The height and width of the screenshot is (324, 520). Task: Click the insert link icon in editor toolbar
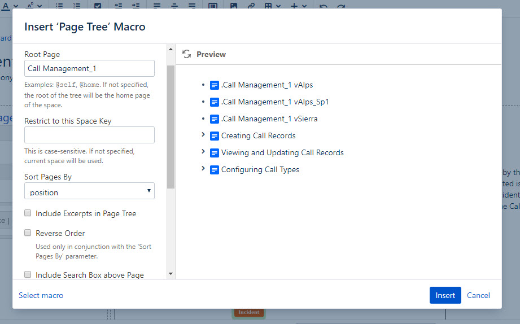251,6
